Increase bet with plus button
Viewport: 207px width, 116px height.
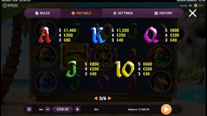(77, 109)
